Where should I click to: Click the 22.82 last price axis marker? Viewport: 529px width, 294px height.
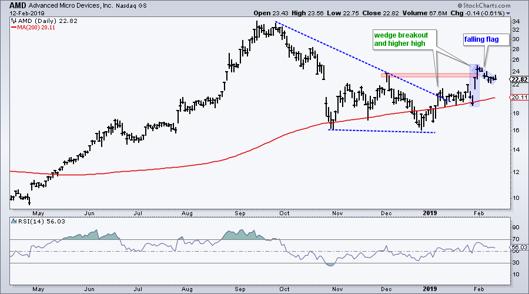coord(518,79)
